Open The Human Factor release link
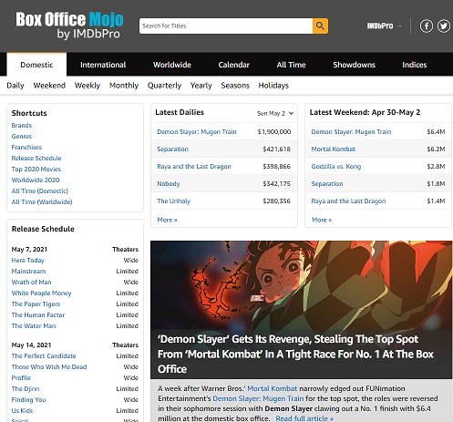 [38, 314]
